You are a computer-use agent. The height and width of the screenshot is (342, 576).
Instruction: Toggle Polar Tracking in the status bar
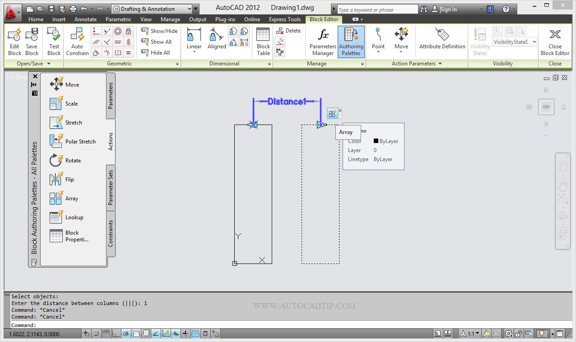click(x=126, y=334)
